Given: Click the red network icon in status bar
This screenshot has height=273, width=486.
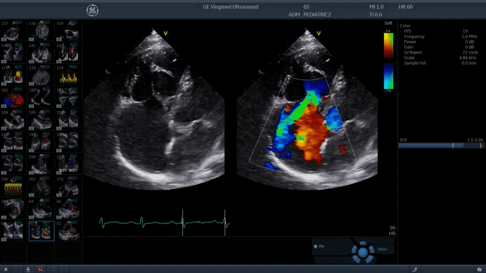Looking at the screenshot, I should pos(41,269).
